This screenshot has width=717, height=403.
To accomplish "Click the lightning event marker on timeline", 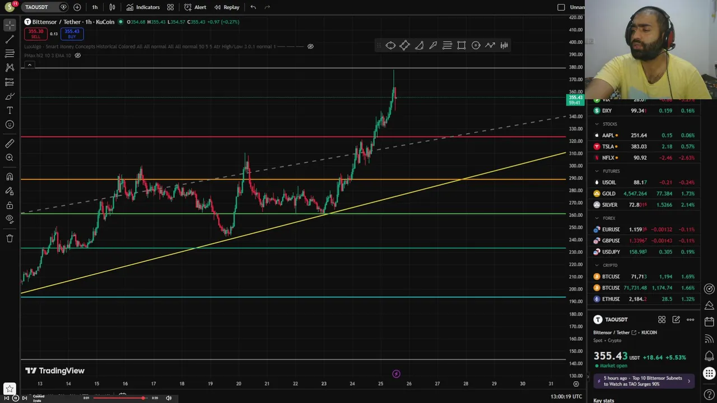I will coord(396,374).
